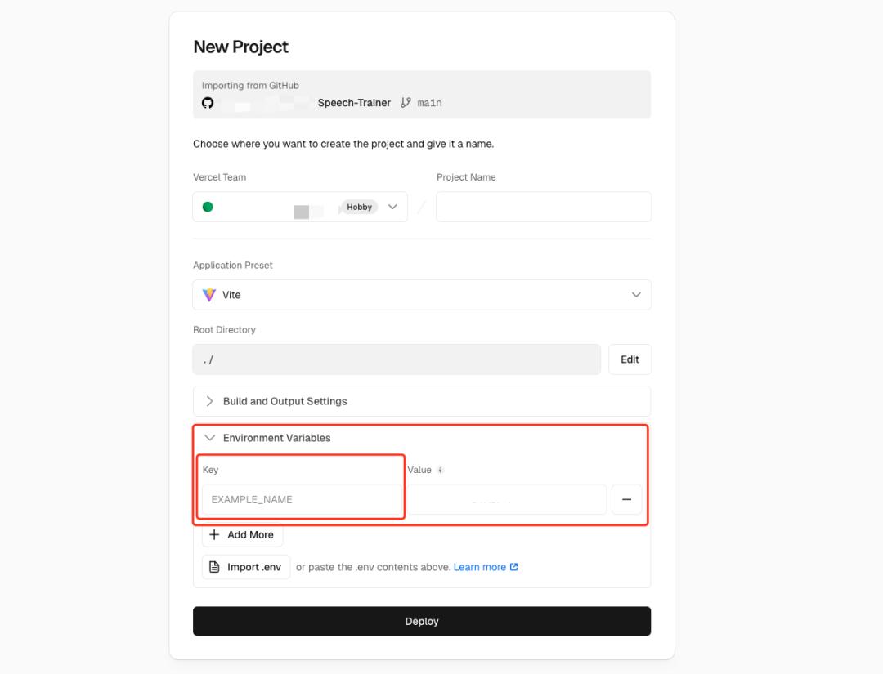This screenshot has height=674, width=883.
Task: Open the Vercel Team dropdown chevron
Action: [x=392, y=207]
